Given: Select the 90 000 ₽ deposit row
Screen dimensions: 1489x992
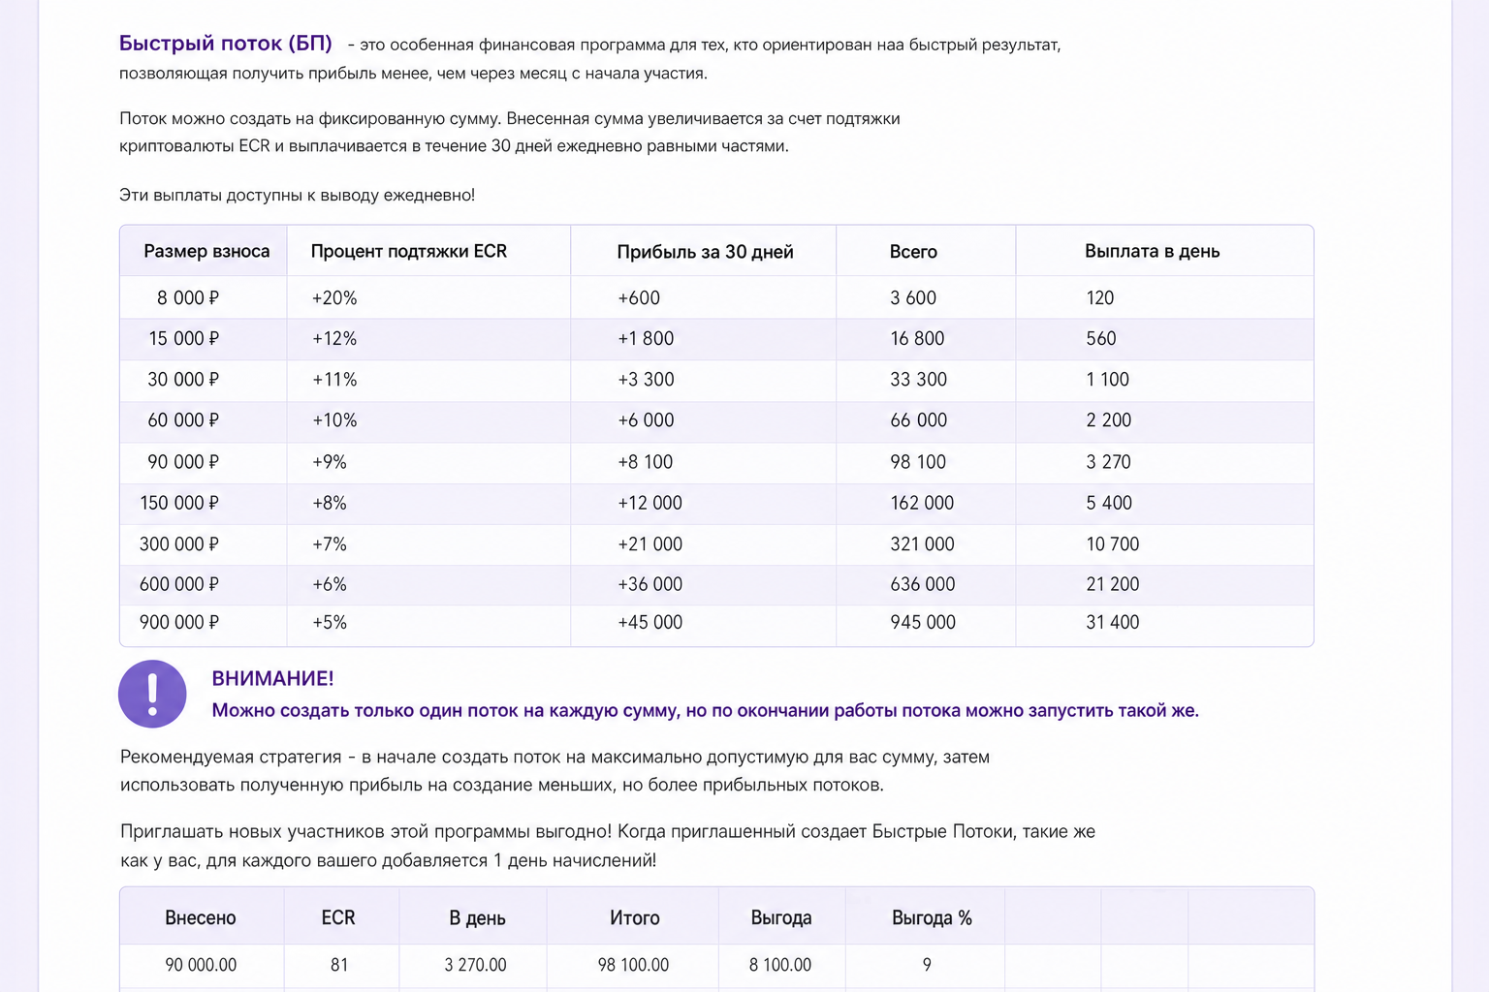Looking at the screenshot, I should click(x=716, y=462).
